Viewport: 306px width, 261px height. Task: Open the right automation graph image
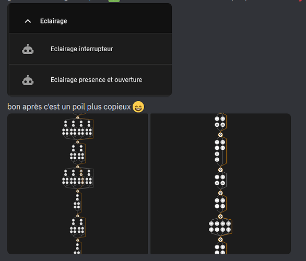click(220, 184)
